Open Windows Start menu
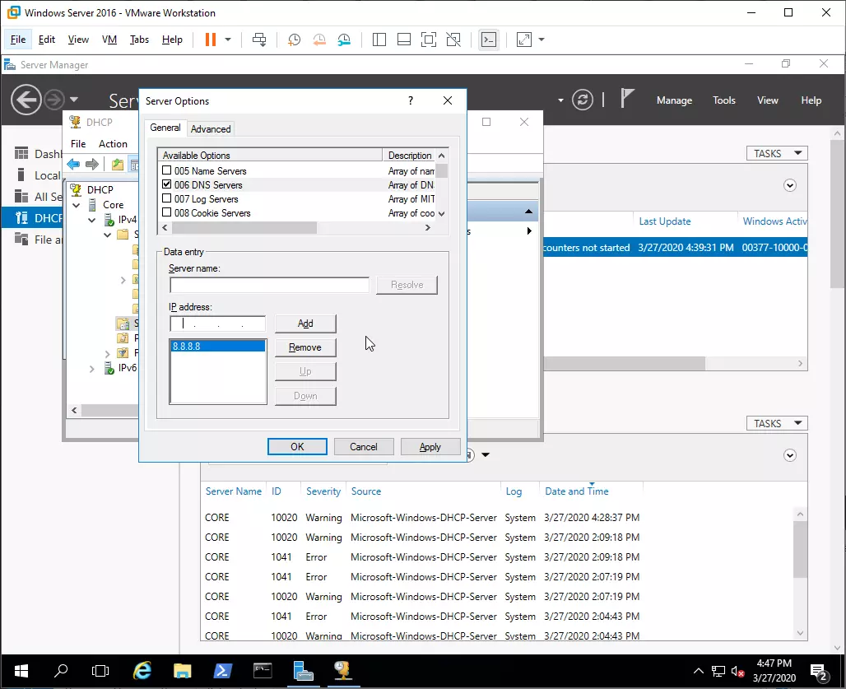 click(21, 671)
